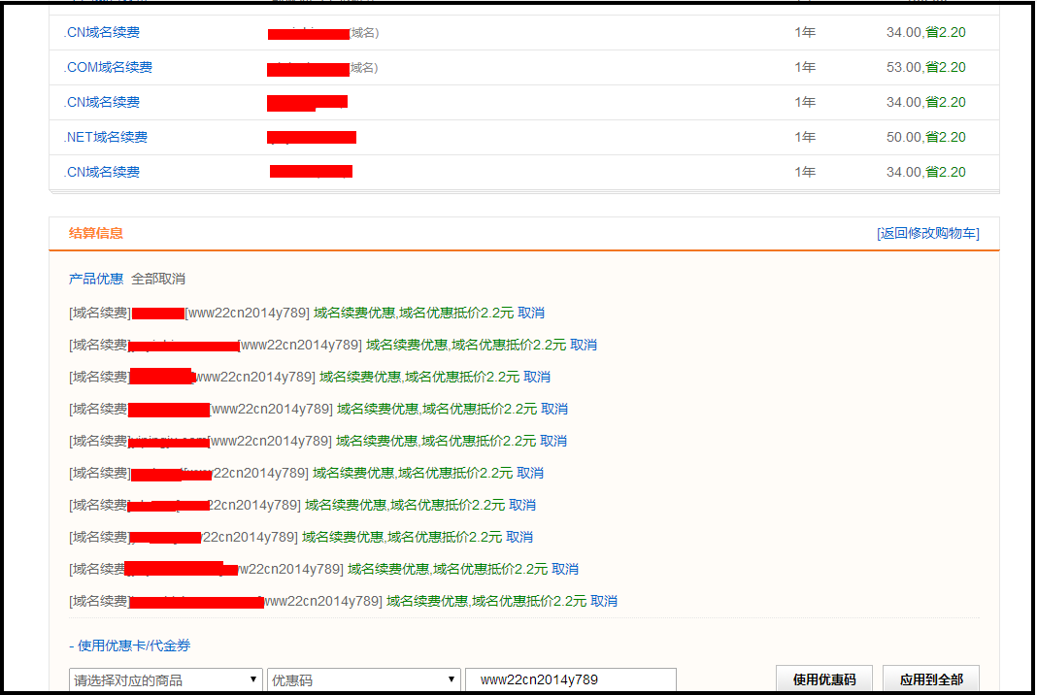Click 取消 on the third discount row
The image size is (1037, 695).
click(537, 377)
